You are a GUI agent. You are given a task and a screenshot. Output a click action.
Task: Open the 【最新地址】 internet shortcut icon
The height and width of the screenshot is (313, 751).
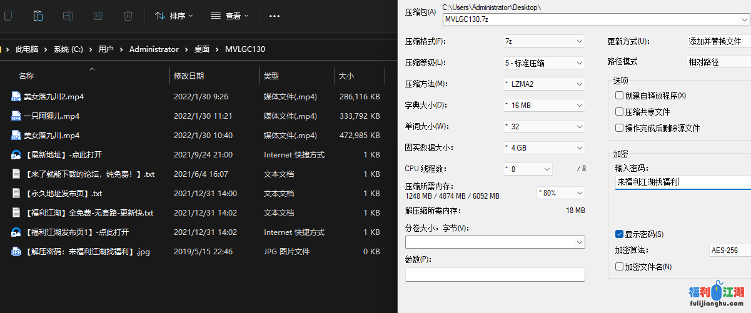pyautogui.click(x=16, y=155)
